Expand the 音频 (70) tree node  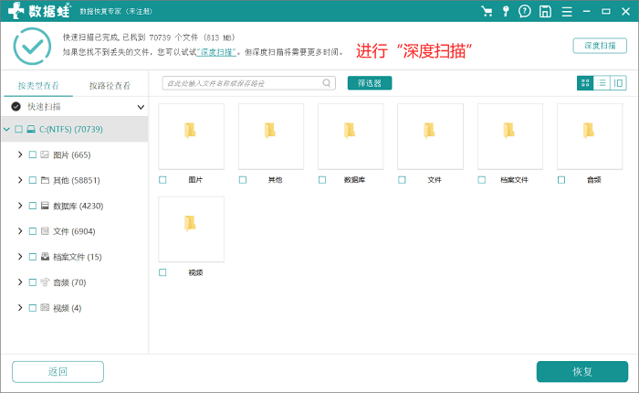(x=20, y=282)
